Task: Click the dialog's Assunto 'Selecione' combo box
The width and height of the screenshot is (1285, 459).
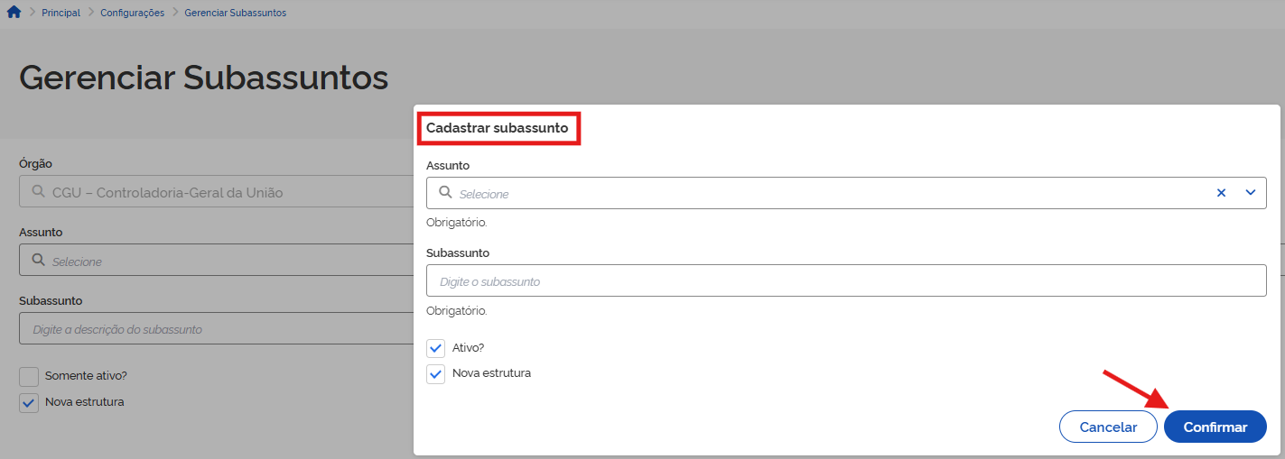Action: point(813,193)
